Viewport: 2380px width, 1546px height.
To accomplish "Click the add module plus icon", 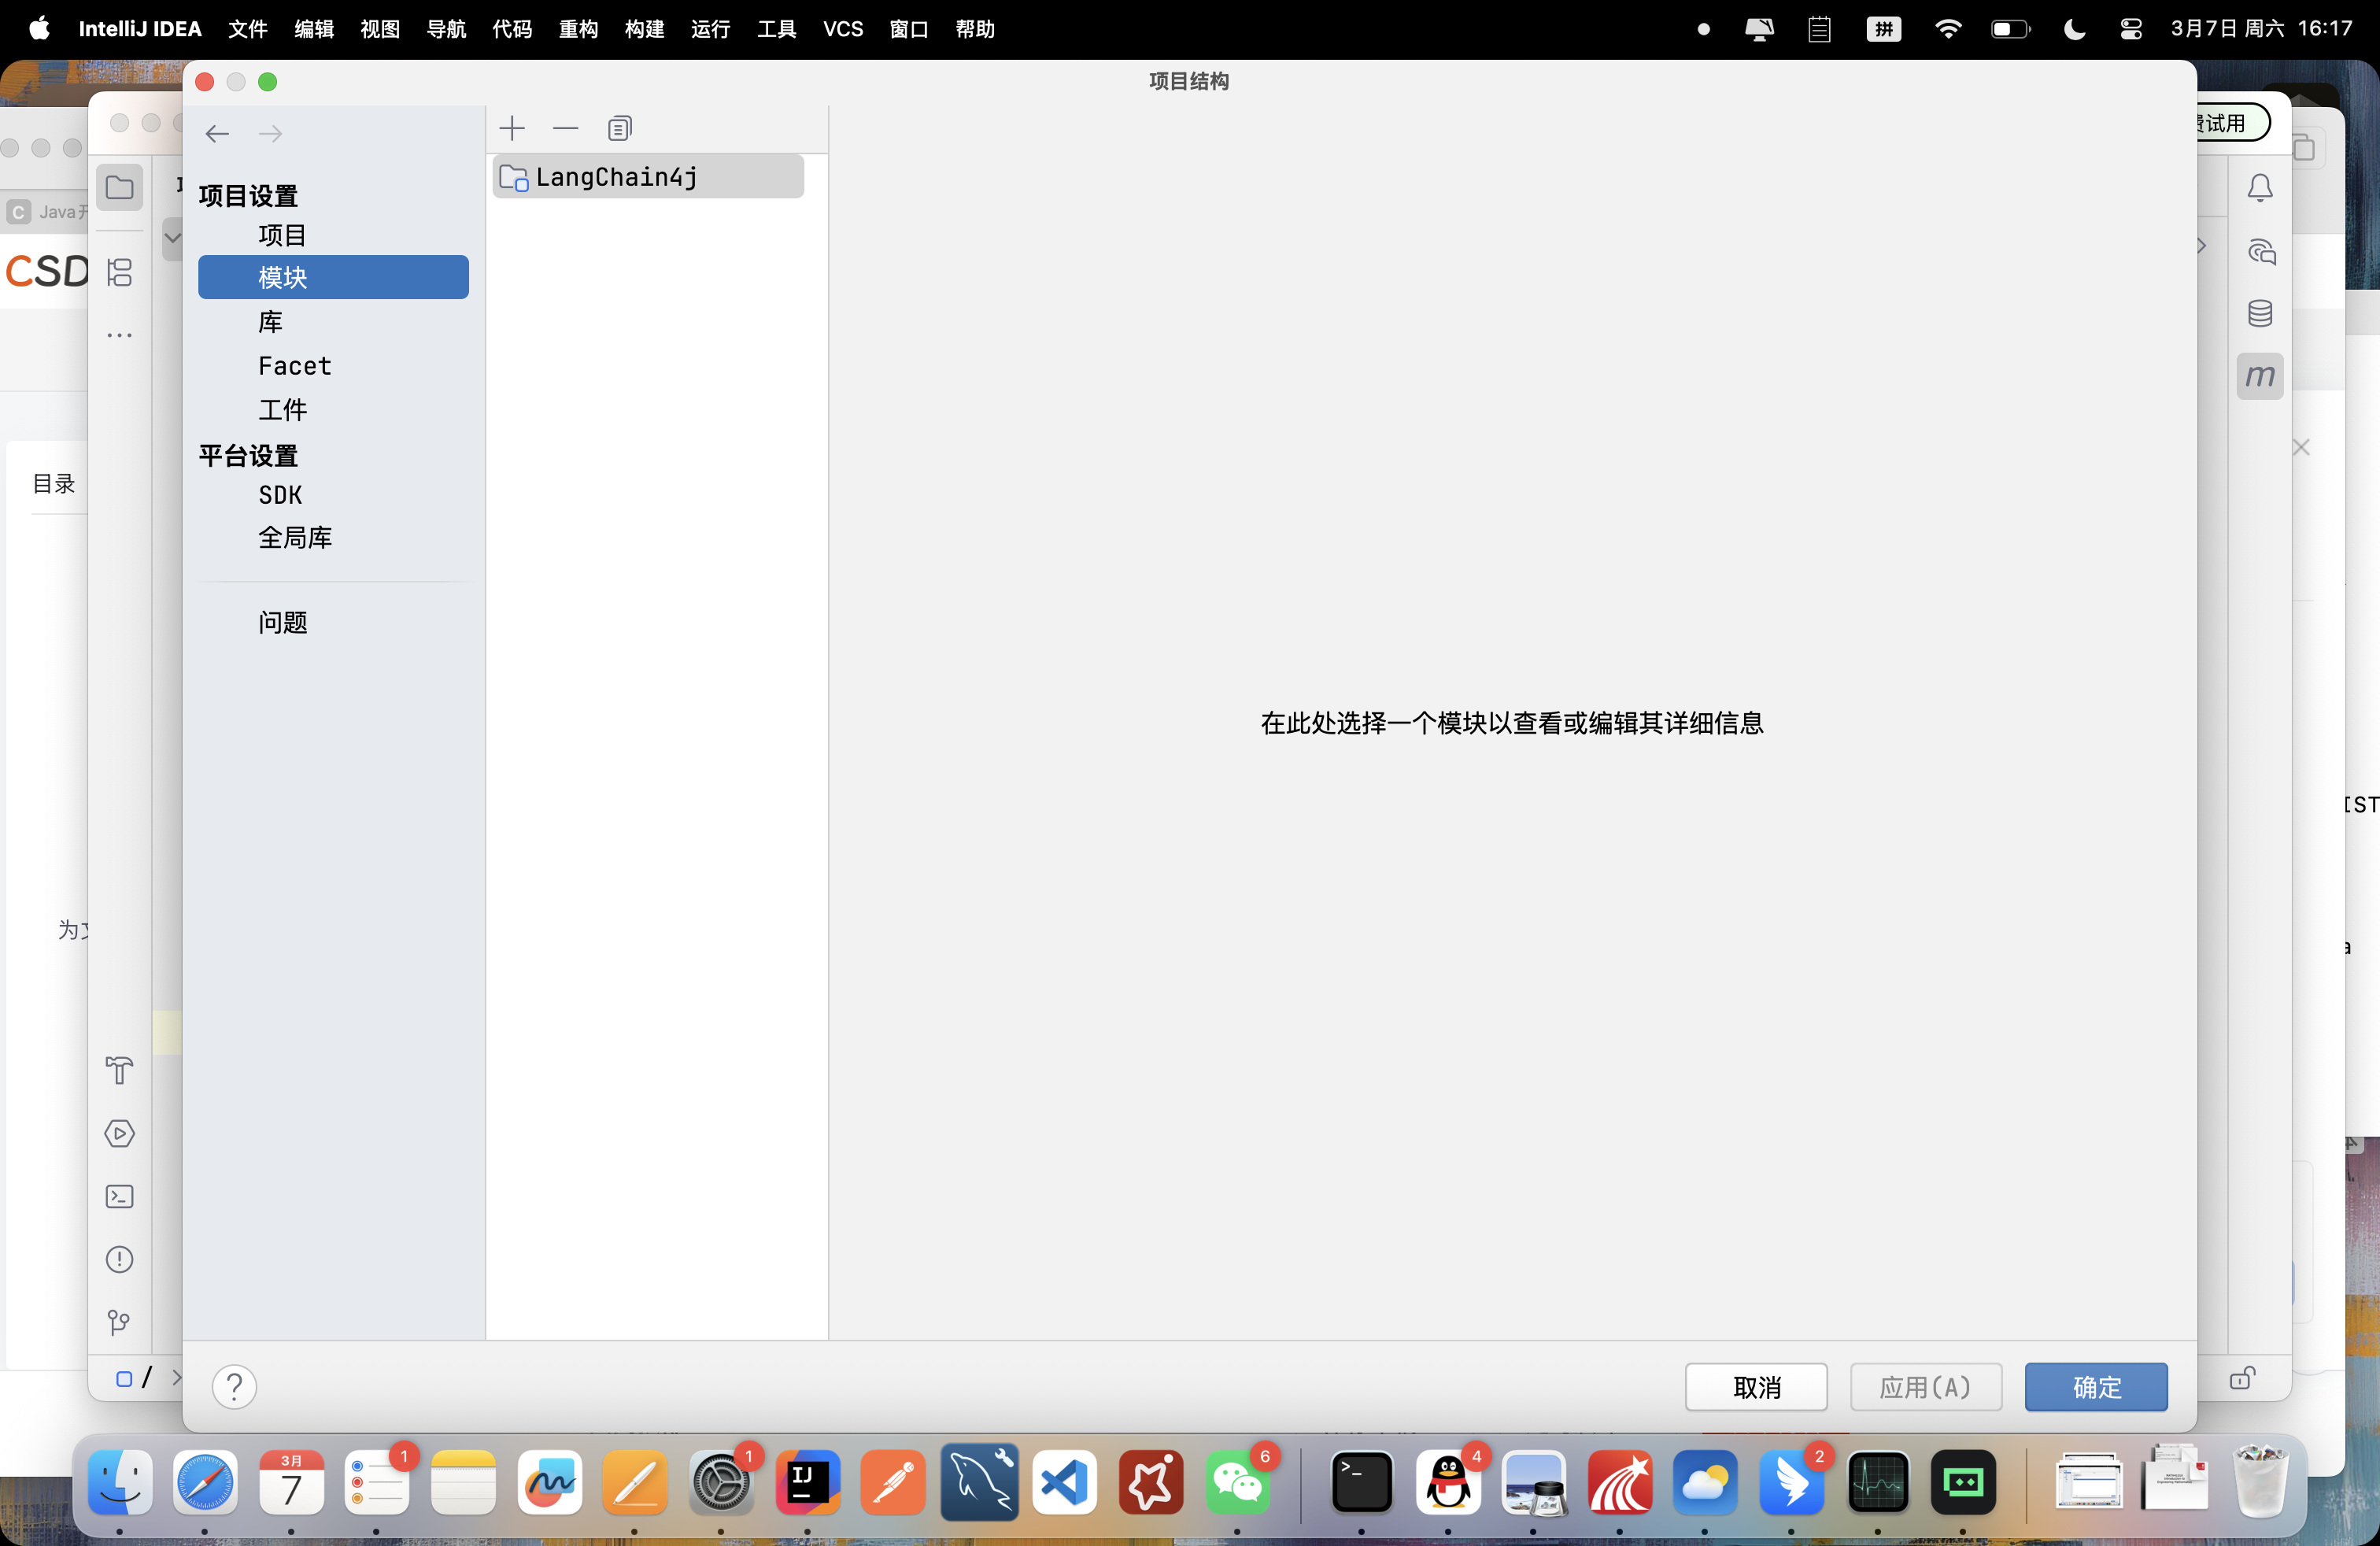I will tap(512, 128).
